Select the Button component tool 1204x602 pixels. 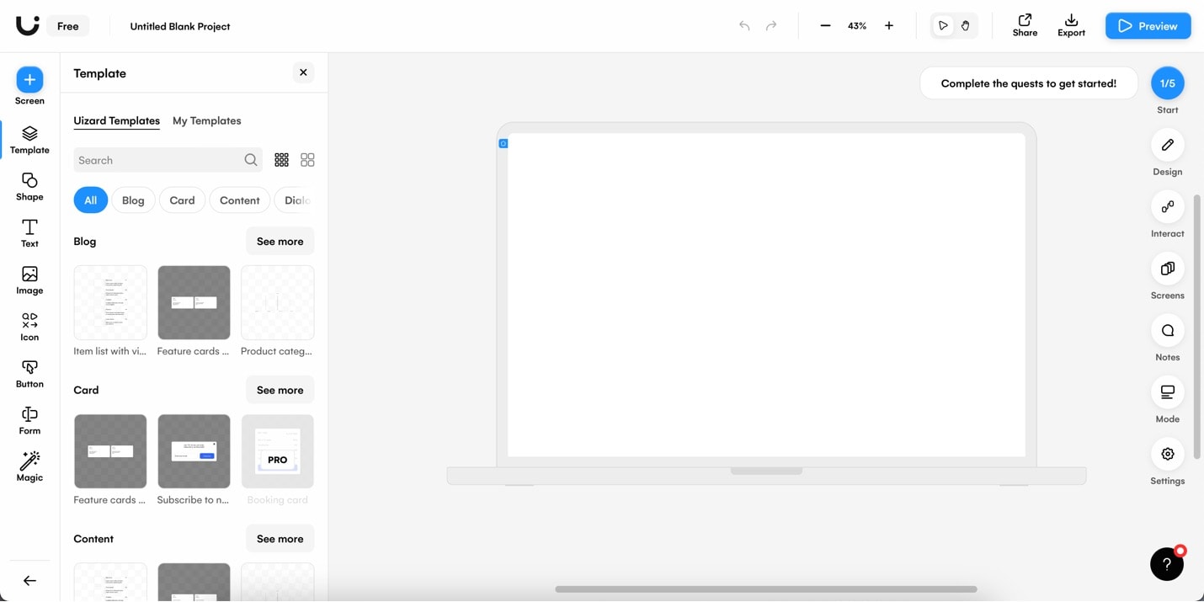click(x=29, y=374)
